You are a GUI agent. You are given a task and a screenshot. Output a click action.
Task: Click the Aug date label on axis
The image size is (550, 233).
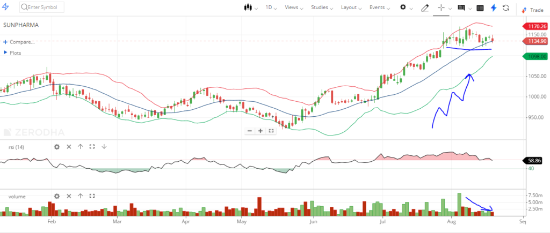tap(451, 221)
